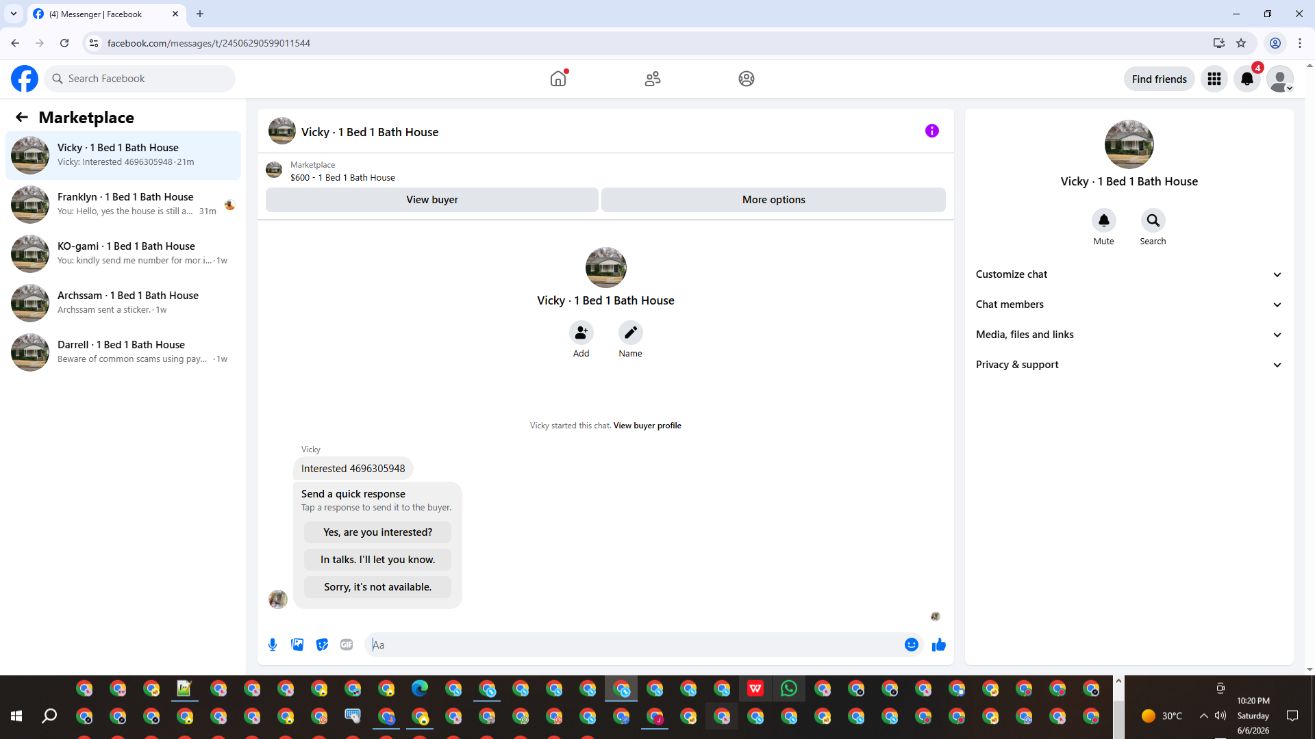This screenshot has height=739, width=1315.
Task: Expand the Chat members section
Action: 1129,304
